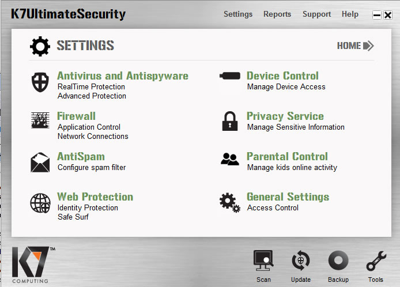Open RealTime Protection settings

coord(91,87)
